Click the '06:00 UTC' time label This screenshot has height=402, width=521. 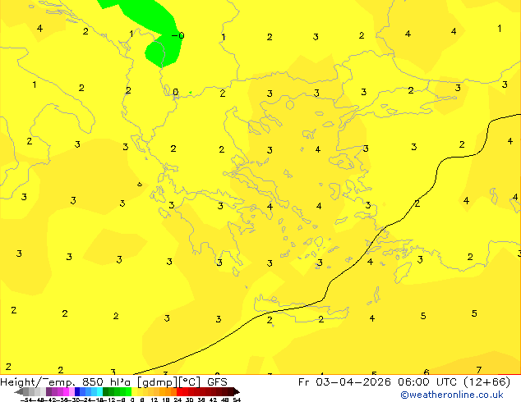[x=429, y=382]
